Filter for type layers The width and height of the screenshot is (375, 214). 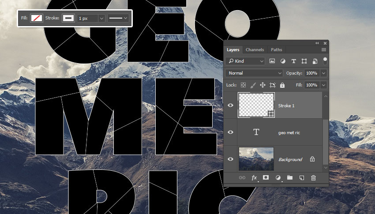[293, 61]
